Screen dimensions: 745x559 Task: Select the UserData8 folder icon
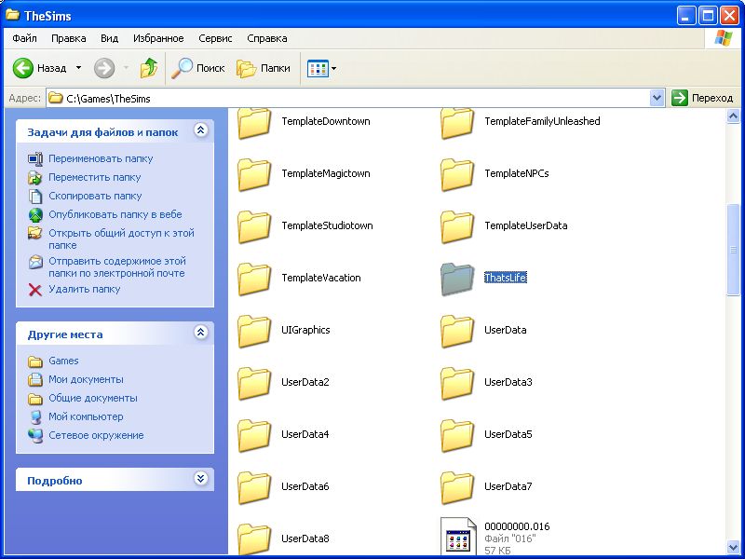click(254, 539)
